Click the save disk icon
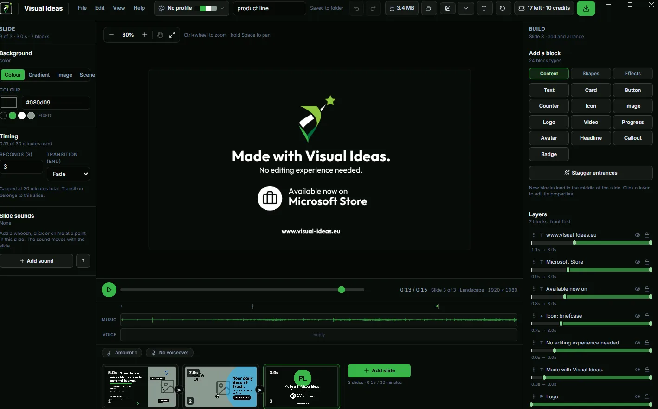The width and height of the screenshot is (658, 409). 447,8
